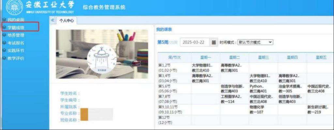The width and height of the screenshot is (334, 130).
Task: Open Python course in 教三南401
Action: pos(258,89)
